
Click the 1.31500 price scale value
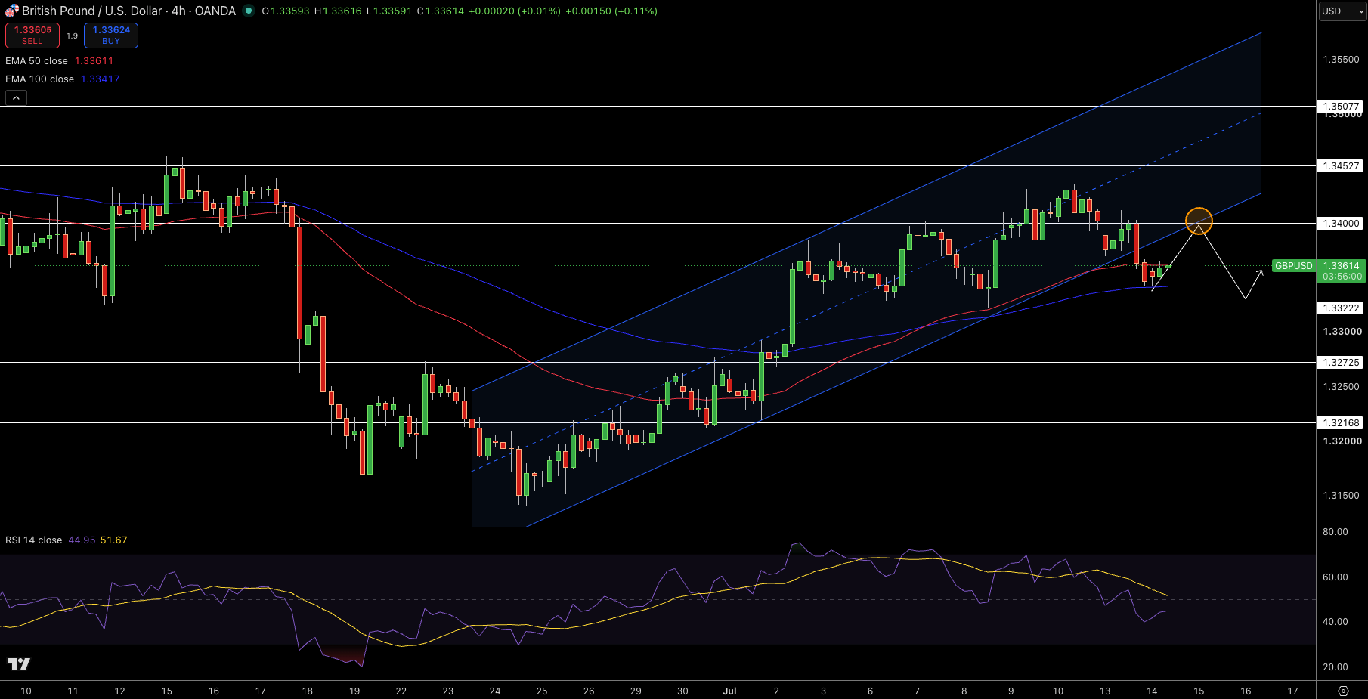(x=1341, y=496)
